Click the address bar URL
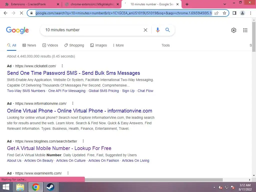Image resolution: width=256 pixels, height=192 pixels. [x=124, y=13]
